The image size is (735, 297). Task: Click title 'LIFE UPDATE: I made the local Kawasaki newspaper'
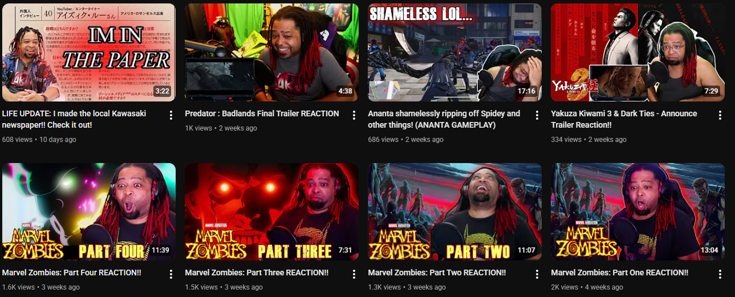[74, 119]
